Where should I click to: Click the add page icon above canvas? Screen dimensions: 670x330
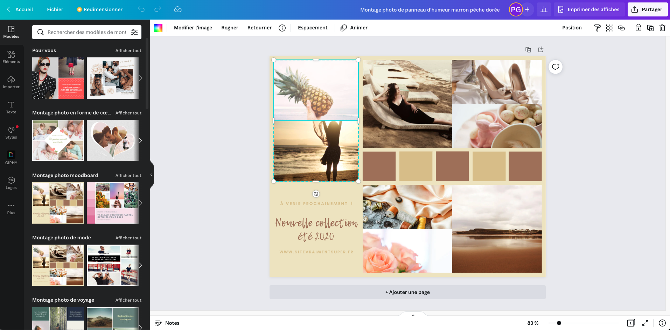[541, 50]
